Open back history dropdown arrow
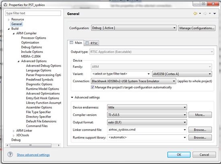221x164 pixels. click(200, 14)
